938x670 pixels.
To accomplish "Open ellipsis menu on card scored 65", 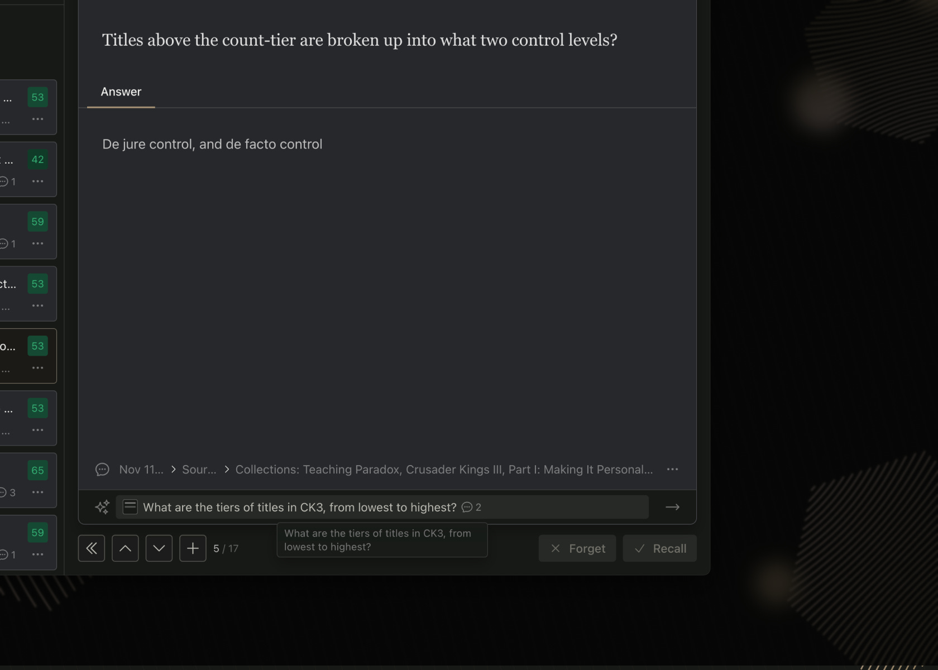I will click(37, 492).
